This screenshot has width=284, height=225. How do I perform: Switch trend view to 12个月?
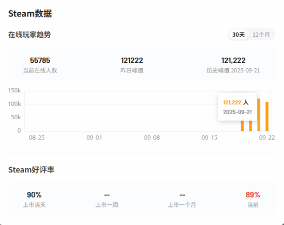pos(261,35)
